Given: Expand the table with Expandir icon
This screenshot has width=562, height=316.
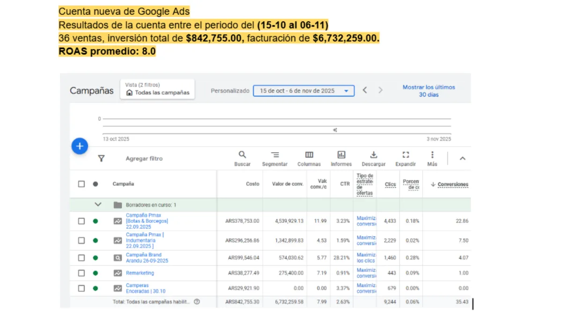Looking at the screenshot, I should point(406,155).
